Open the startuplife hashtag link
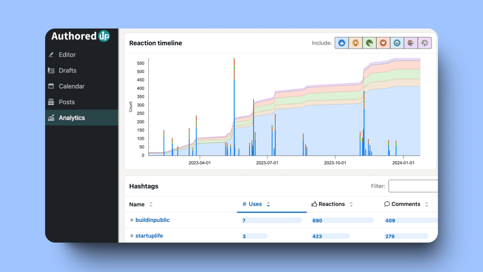Viewport: 483px width, 272px height. pyautogui.click(x=149, y=236)
